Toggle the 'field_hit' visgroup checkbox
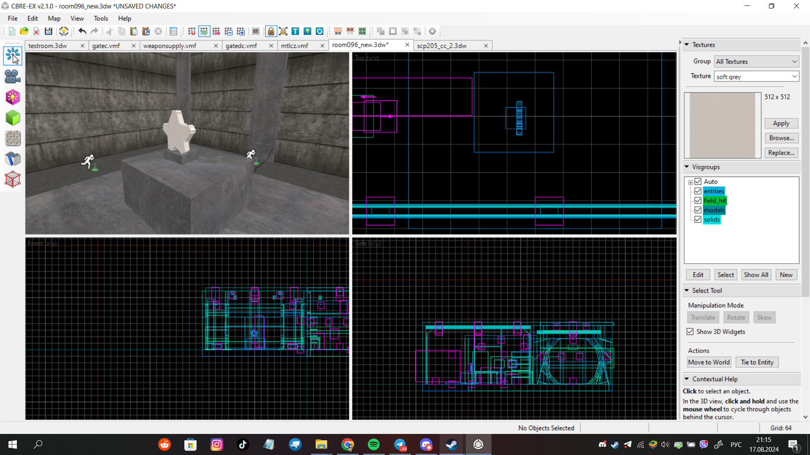The height and width of the screenshot is (455, 810). [x=698, y=200]
